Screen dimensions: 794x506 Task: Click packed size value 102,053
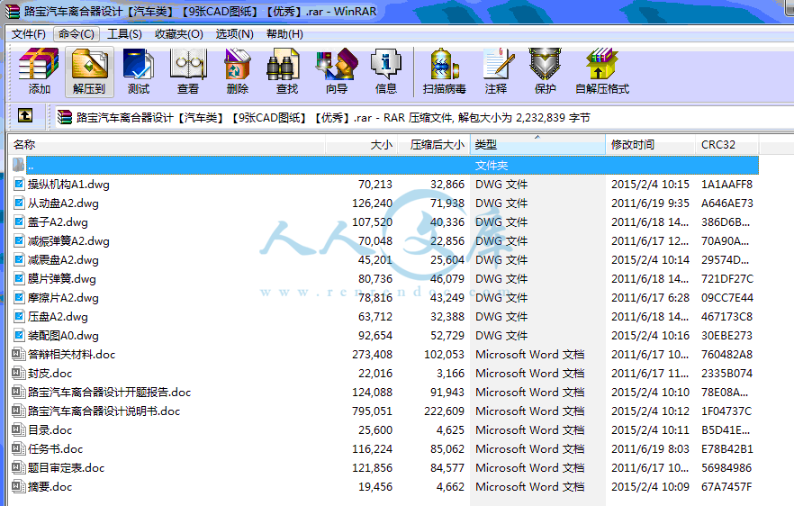point(444,354)
